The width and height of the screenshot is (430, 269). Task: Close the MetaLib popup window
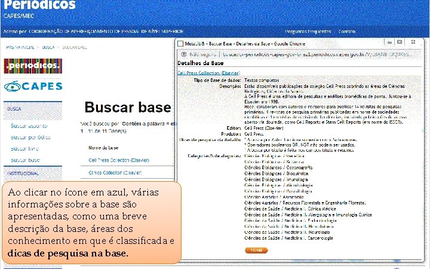tap(413, 42)
